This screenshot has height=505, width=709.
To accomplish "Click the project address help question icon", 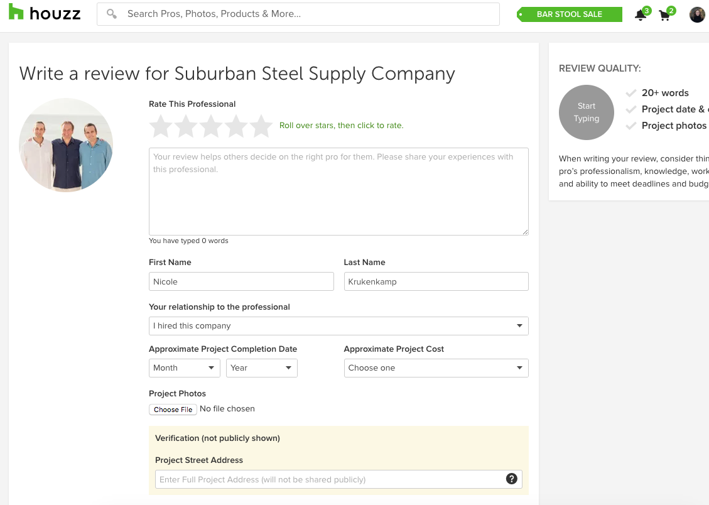I will tap(511, 479).
